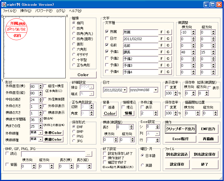Open the 外枠Color picker button

[x=53, y=133]
